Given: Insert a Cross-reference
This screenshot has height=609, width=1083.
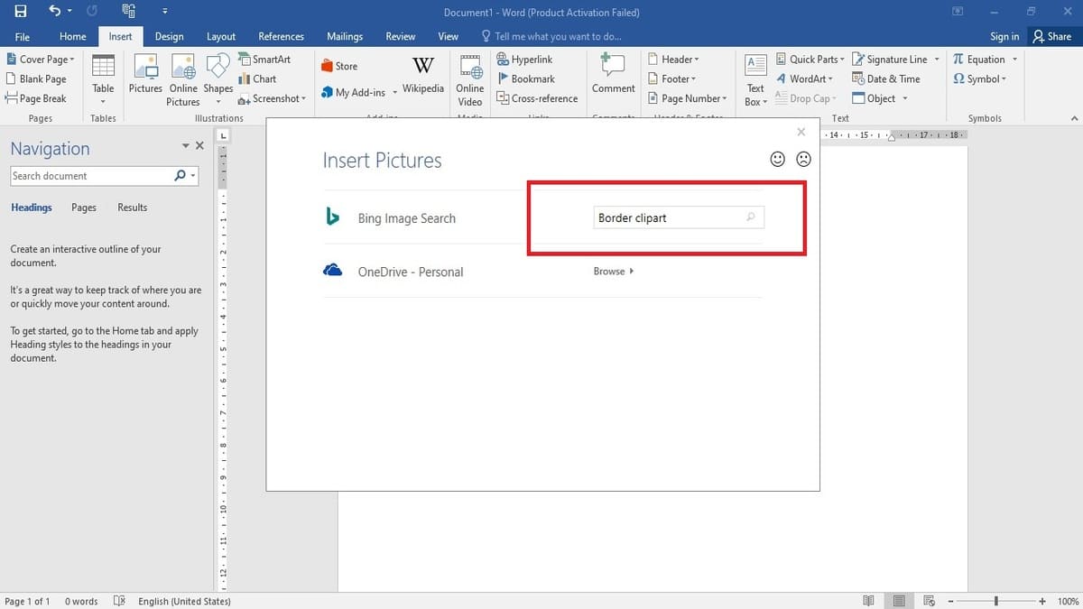Looking at the screenshot, I should pyautogui.click(x=537, y=98).
